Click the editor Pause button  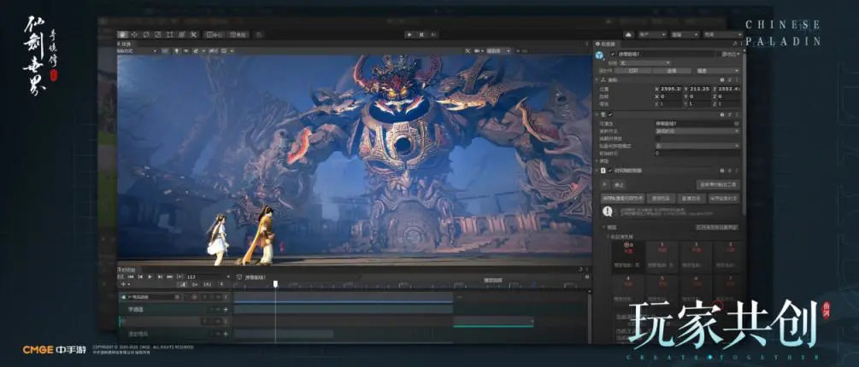(421, 34)
